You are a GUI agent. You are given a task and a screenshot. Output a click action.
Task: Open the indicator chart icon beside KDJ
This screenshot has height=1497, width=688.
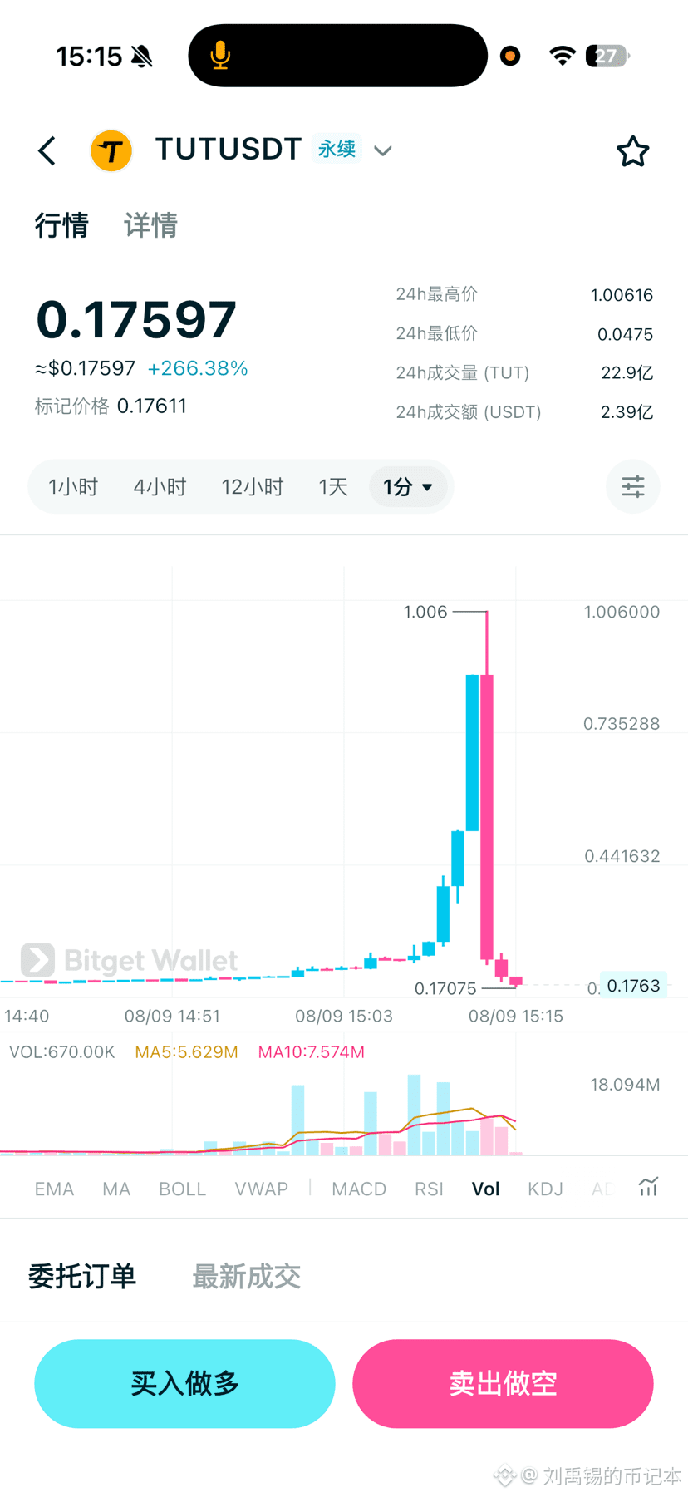[648, 1187]
